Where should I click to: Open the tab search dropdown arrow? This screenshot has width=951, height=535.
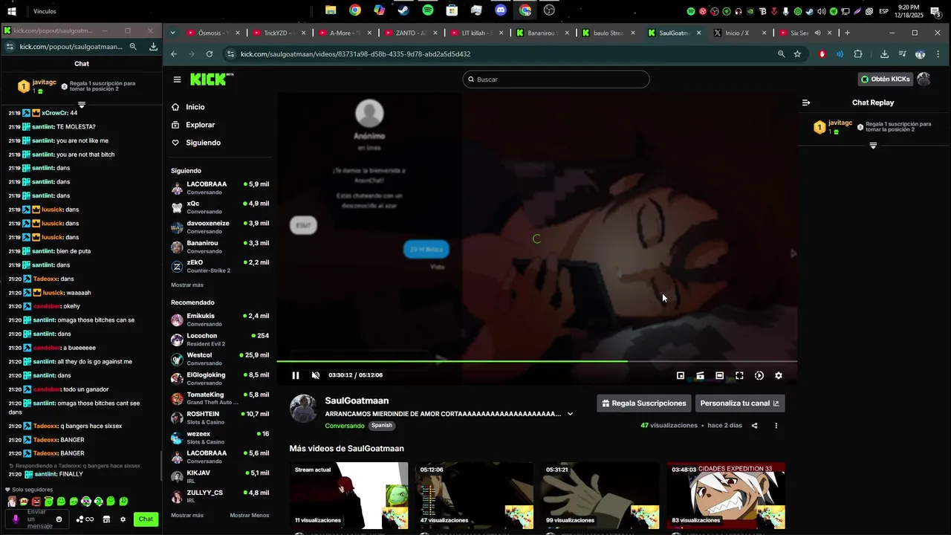[173, 33]
